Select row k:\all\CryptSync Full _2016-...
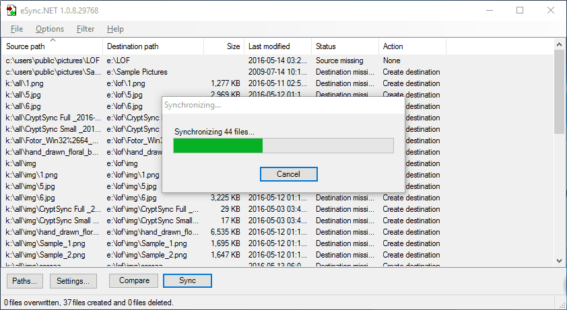The width and height of the screenshot is (567, 310). pyautogui.click(x=53, y=118)
